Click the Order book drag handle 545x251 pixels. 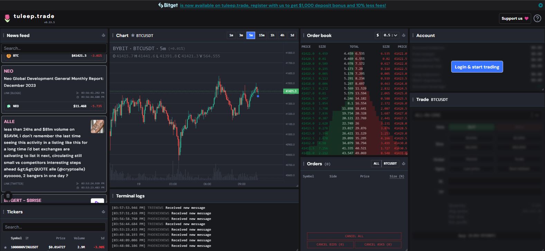304,35
